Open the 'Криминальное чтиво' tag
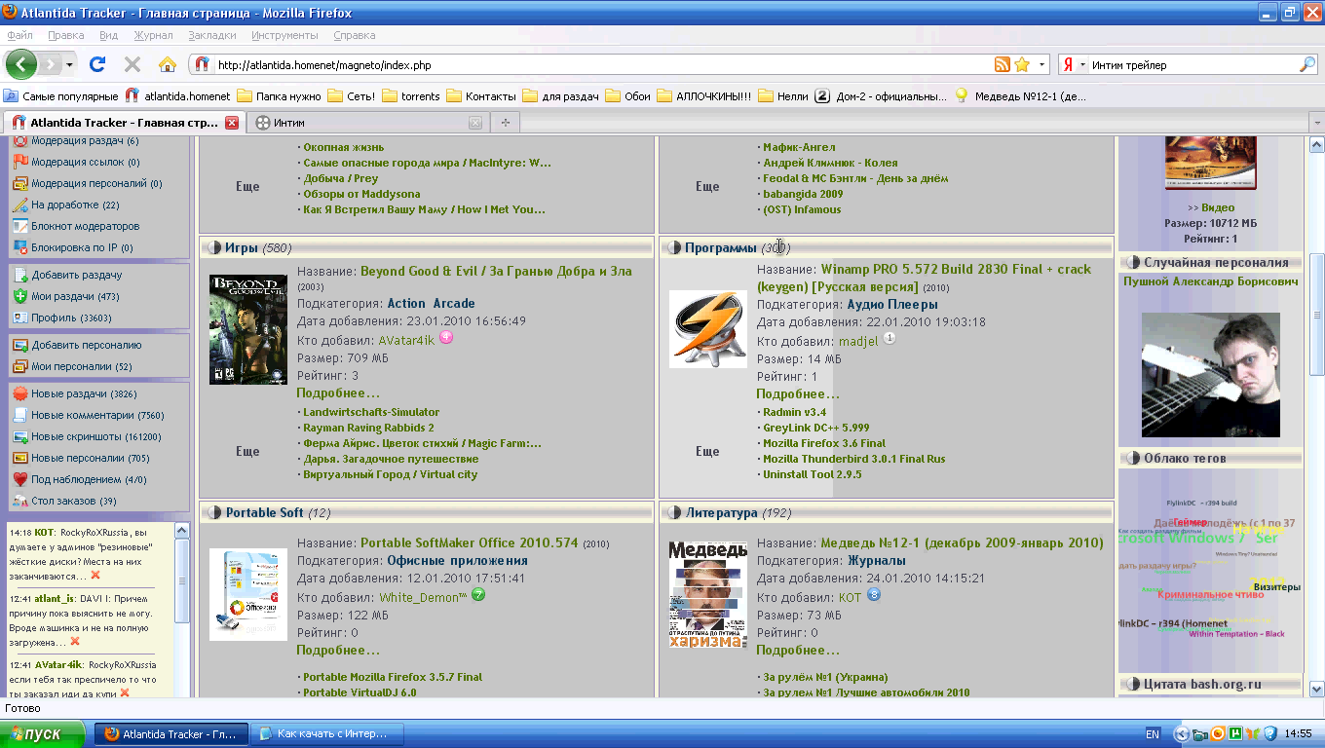 coord(1211,594)
